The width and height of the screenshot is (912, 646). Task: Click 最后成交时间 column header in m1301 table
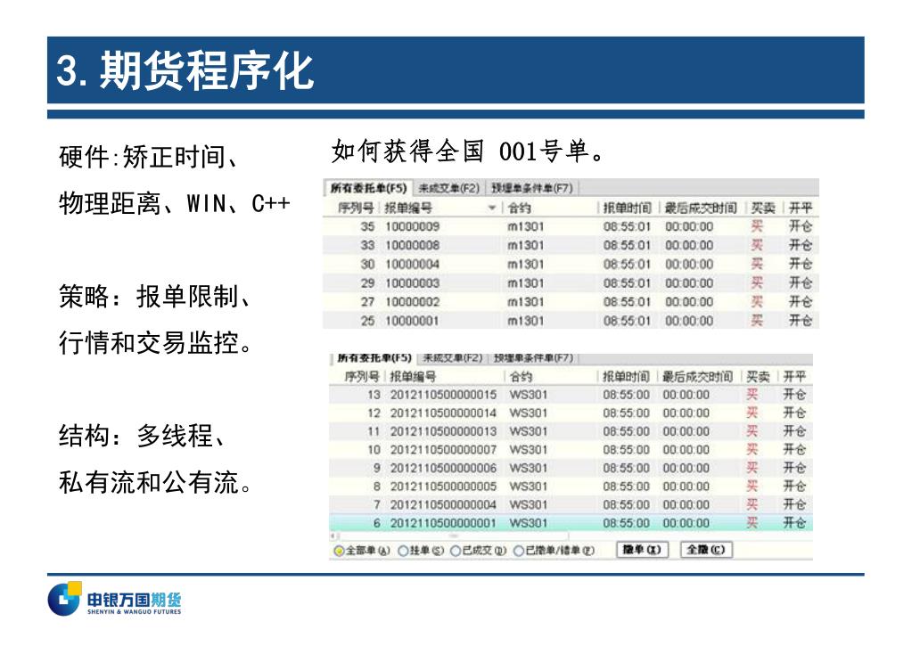click(701, 208)
